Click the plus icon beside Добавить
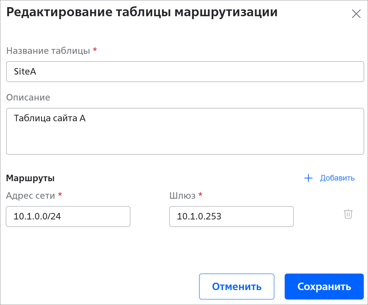The image size is (368, 305). tap(308, 178)
